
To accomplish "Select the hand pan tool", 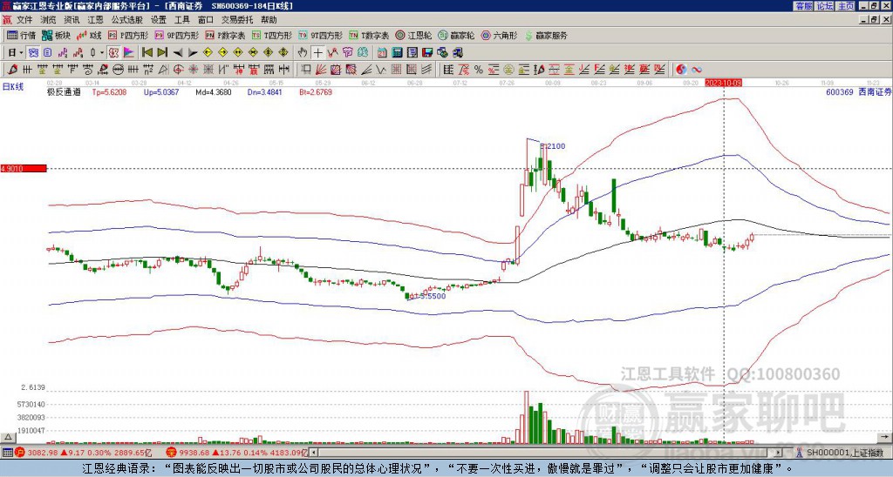I will tap(303, 53).
